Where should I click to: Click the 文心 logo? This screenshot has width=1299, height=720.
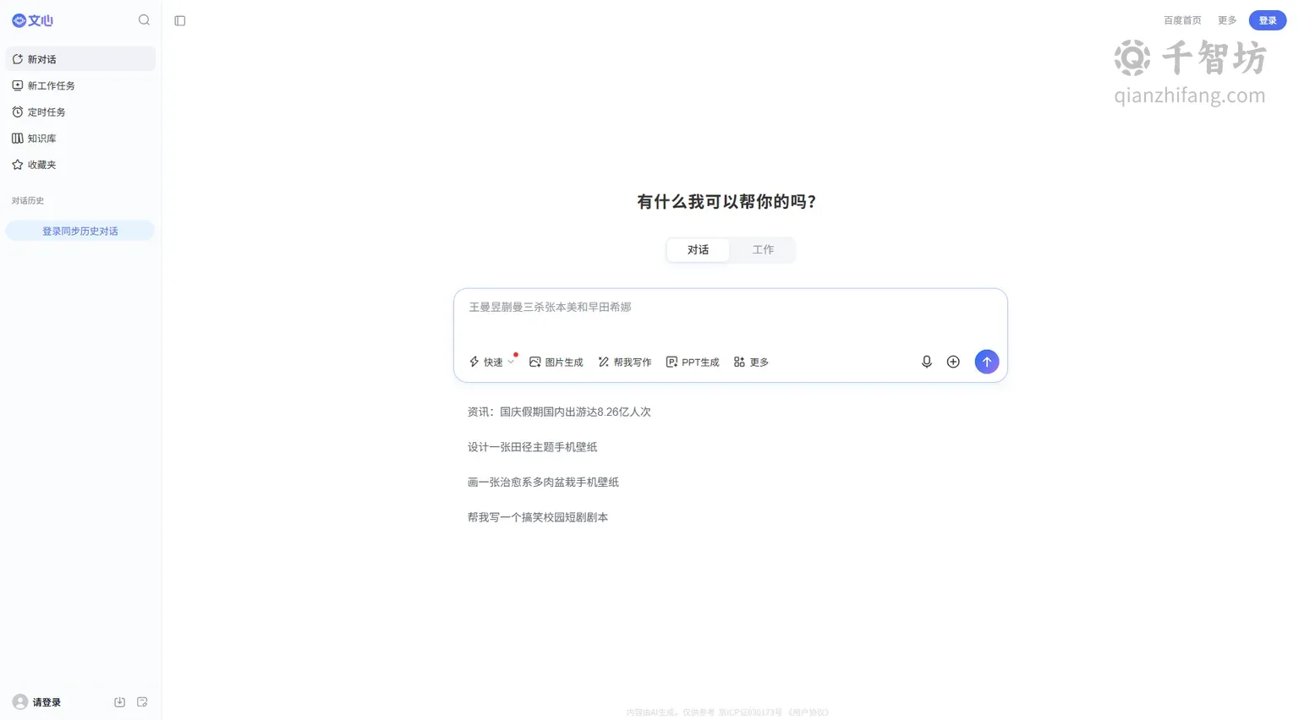point(32,20)
